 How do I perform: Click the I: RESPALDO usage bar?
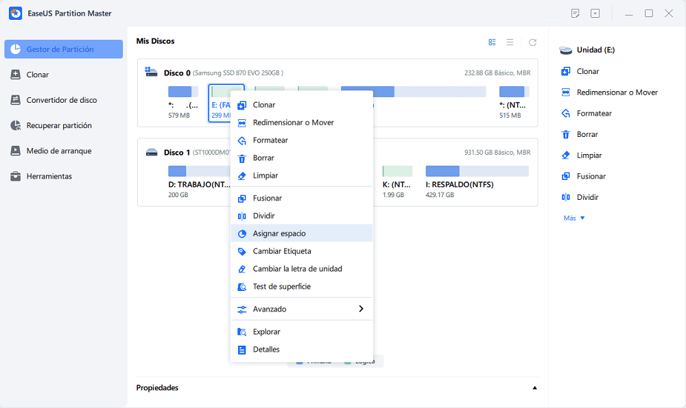(477, 171)
